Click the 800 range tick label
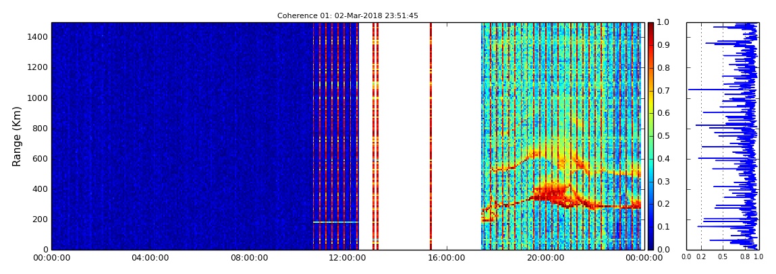The image size is (776, 274). (40, 129)
